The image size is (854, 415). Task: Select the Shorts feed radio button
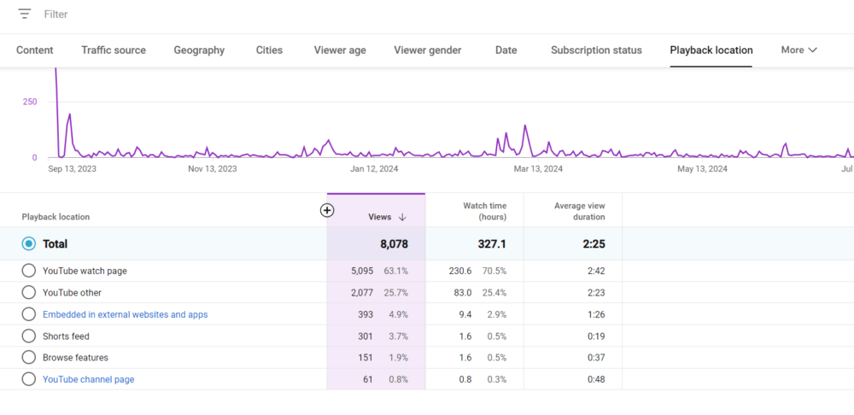pos(29,336)
